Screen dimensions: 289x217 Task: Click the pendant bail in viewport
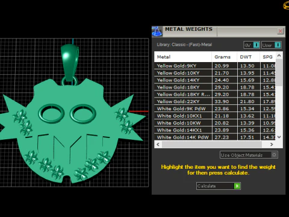click(x=70, y=62)
